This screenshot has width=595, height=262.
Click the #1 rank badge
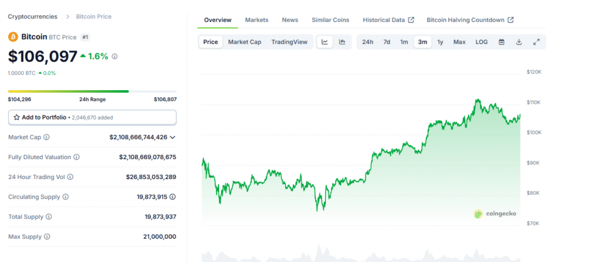[x=85, y=37]
